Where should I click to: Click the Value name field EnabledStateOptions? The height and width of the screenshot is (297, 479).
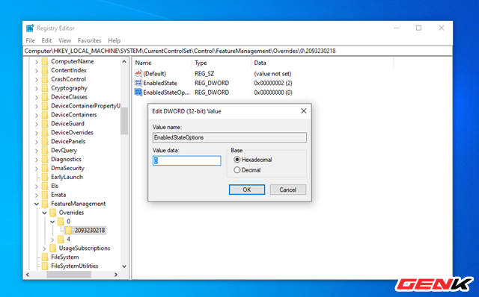(230, 137)
